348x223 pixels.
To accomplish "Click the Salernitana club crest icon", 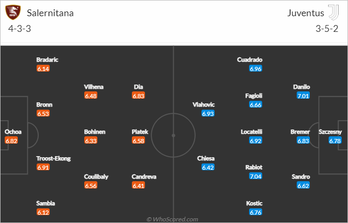I will point(13,13).
